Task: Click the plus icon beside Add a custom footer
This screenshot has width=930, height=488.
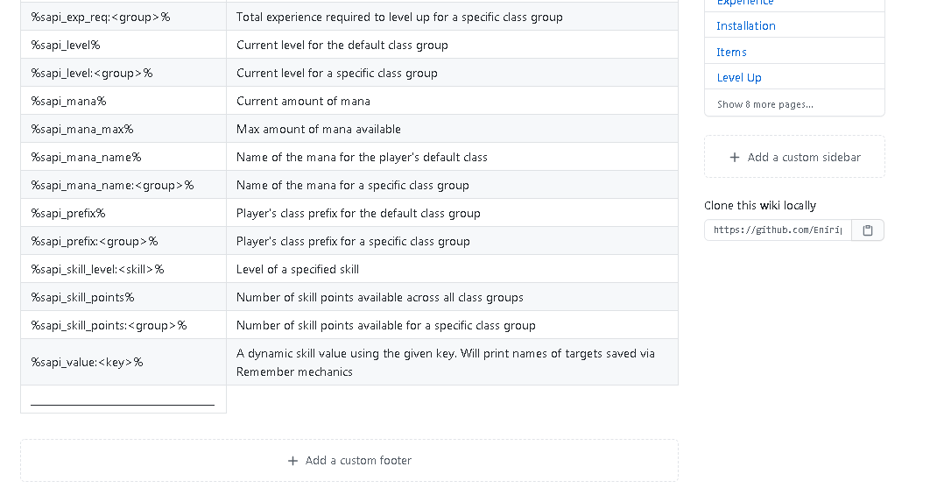Action: click(292, 461)
